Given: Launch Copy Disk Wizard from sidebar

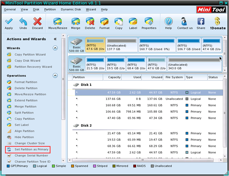Looking at the screenshot, I should pos(27,60).
